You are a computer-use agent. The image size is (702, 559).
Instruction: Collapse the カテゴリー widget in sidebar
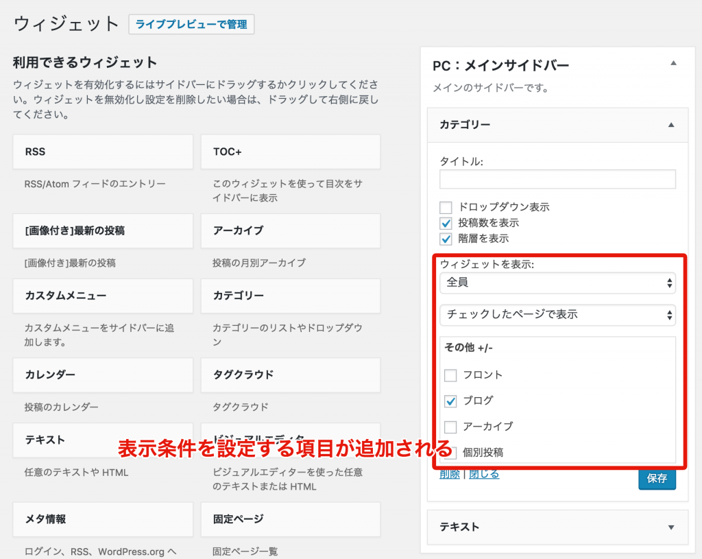(x=670, y=125)
